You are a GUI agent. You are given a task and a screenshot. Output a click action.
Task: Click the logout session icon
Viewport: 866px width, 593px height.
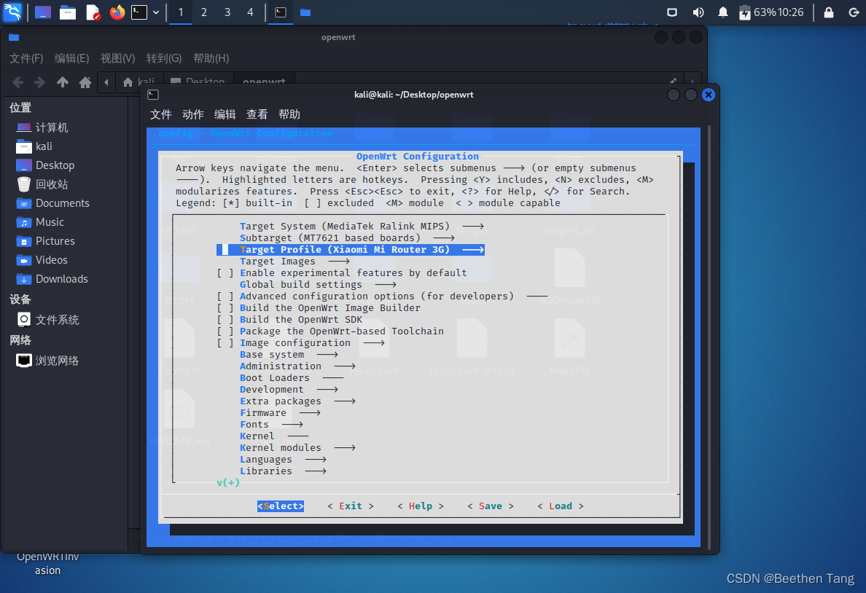point(854,12)
